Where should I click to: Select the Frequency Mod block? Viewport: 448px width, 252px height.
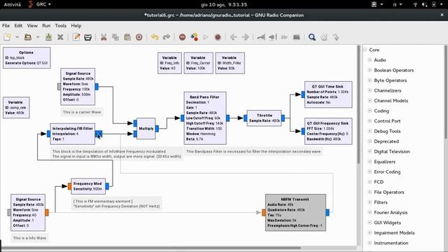click(88, 186)
